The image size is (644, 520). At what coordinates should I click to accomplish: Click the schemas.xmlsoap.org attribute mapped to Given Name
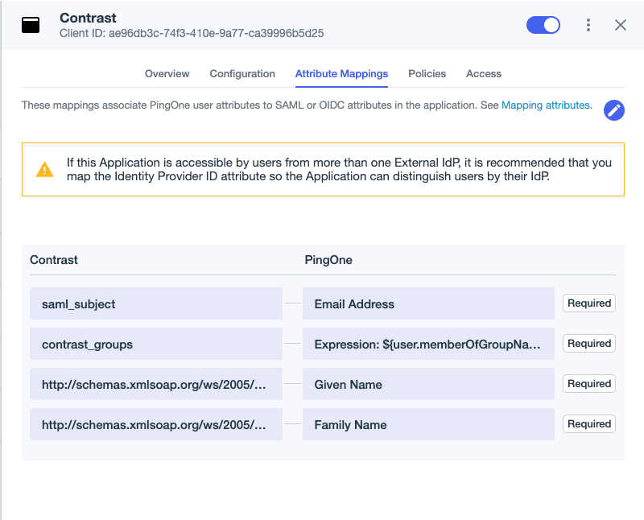click(x=156, y=384)
